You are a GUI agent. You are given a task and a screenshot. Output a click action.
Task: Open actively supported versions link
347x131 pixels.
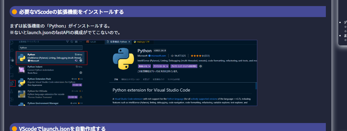click(204, 99)
